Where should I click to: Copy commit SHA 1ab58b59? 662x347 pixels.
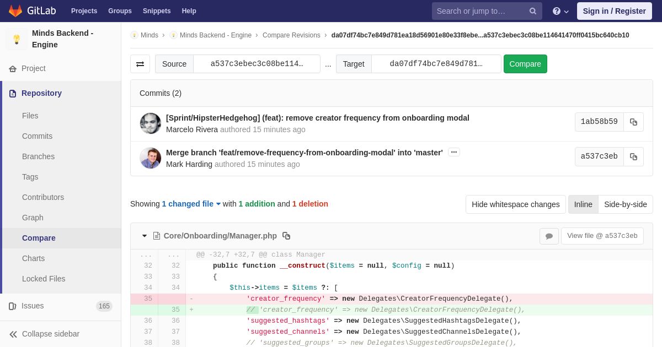click(633, 122)
